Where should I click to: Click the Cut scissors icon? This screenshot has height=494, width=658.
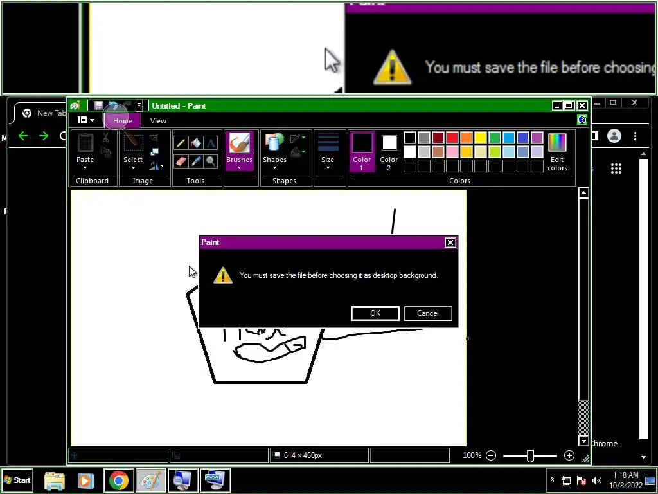click(105, 138)
